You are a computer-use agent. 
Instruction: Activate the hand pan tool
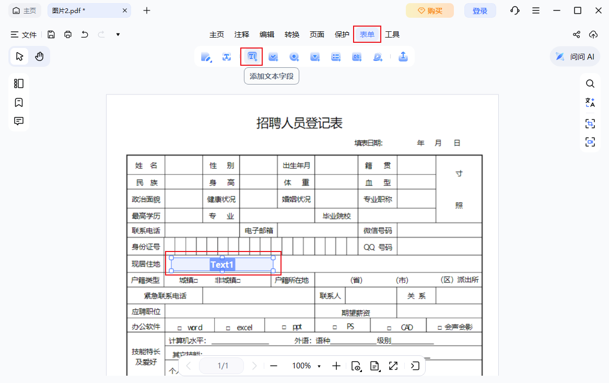pyautogui.click(x=39, y=57)
